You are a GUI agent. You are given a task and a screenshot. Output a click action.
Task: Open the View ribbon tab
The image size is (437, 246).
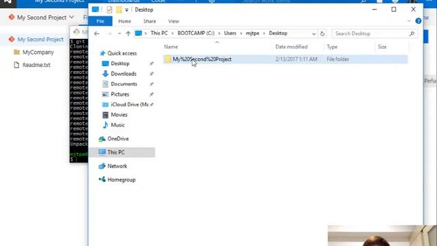click(173, 21)
